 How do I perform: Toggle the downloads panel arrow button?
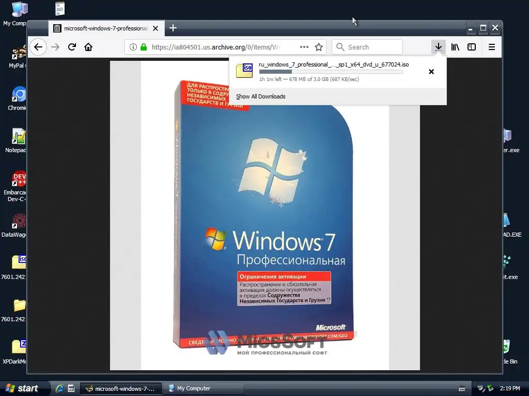[438, 47]
